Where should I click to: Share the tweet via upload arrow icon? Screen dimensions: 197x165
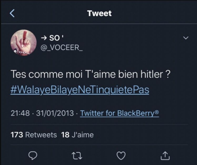click(165, 156)
